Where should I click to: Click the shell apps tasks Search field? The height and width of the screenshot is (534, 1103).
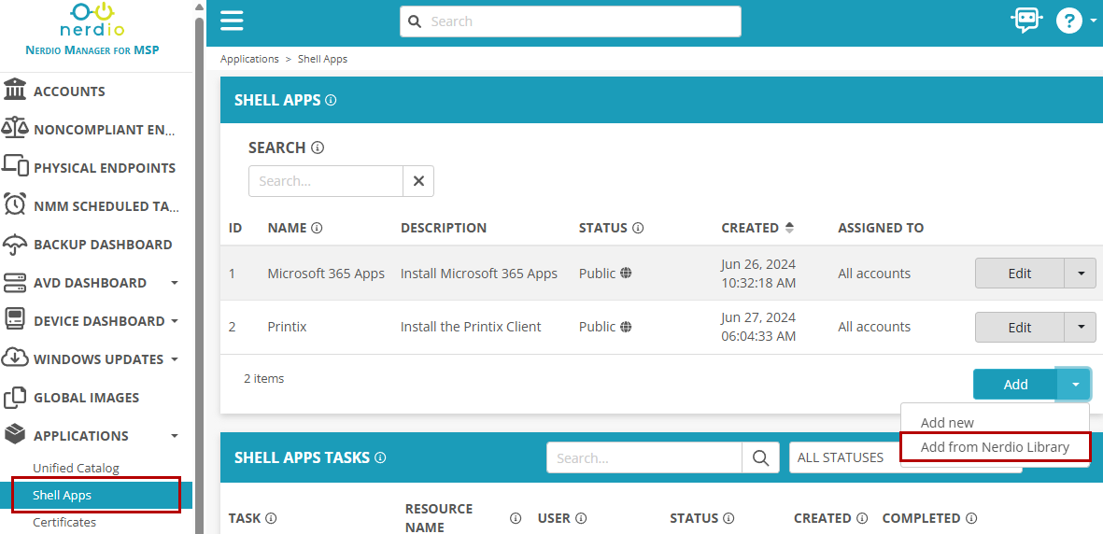(644, 457)
